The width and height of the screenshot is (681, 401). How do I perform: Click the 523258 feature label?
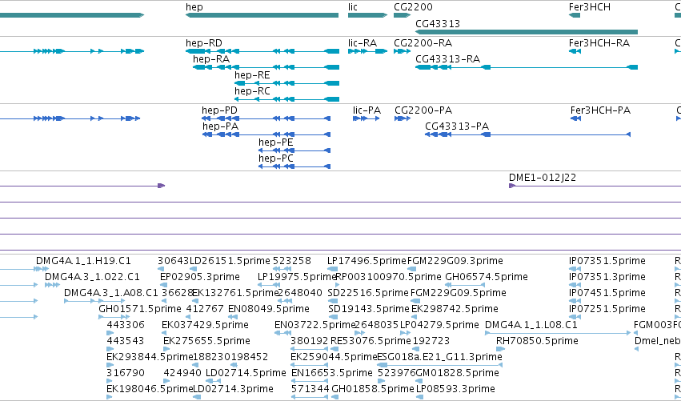[x=292, y=261]
